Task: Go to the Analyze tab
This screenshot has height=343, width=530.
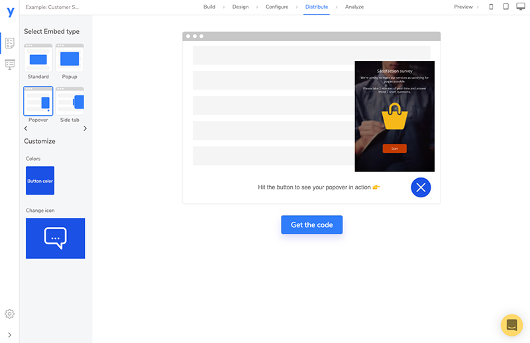Action: [354, 7]
